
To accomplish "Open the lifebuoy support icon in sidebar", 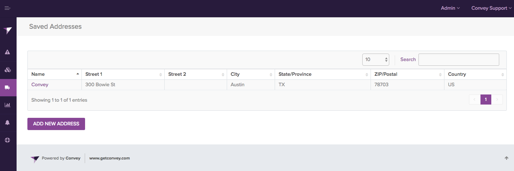I will (8, 140).
